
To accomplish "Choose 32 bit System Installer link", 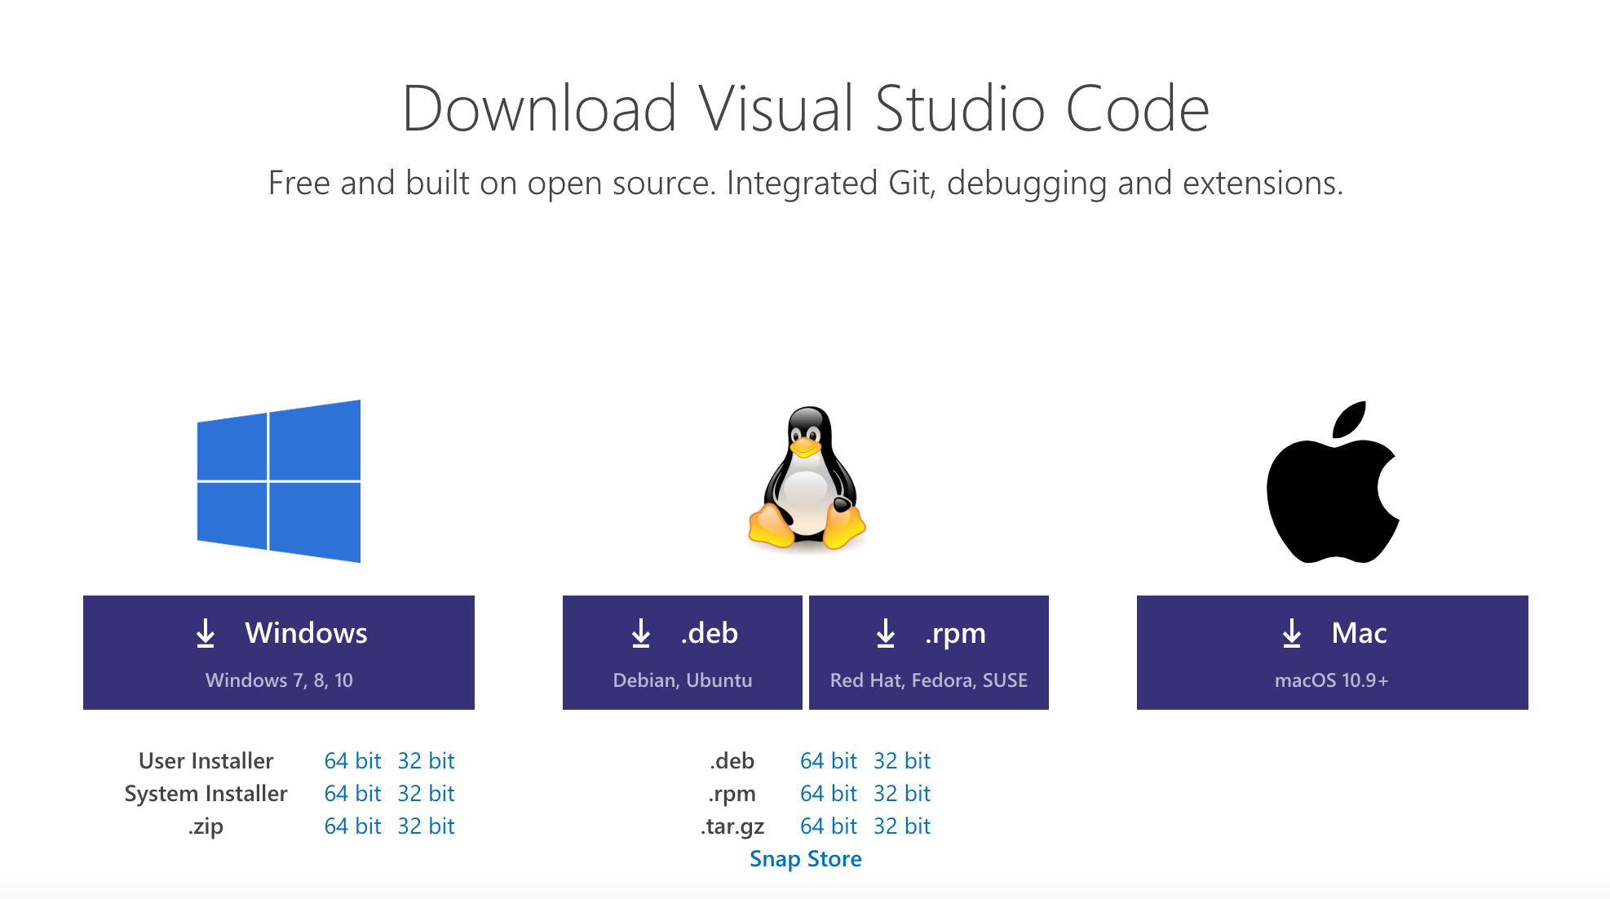I will click(426, 794).
